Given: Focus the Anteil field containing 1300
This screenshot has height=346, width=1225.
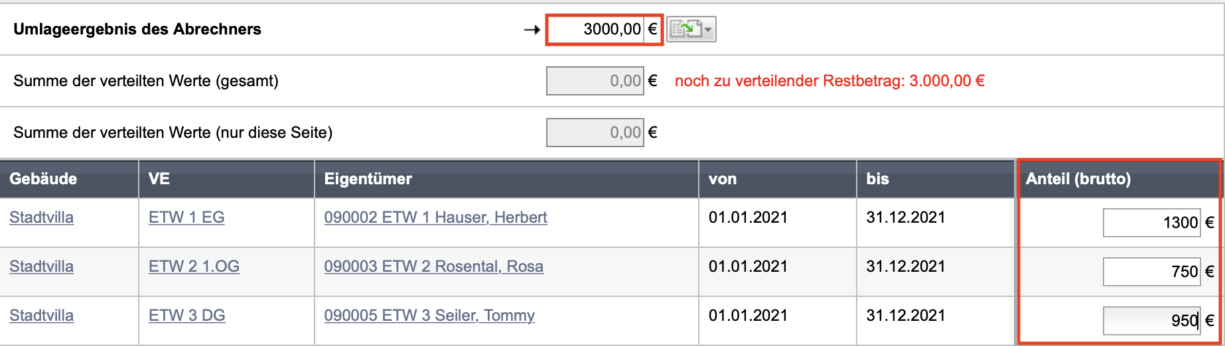Looking at the screenshot, I should (x=1151, y=223).
